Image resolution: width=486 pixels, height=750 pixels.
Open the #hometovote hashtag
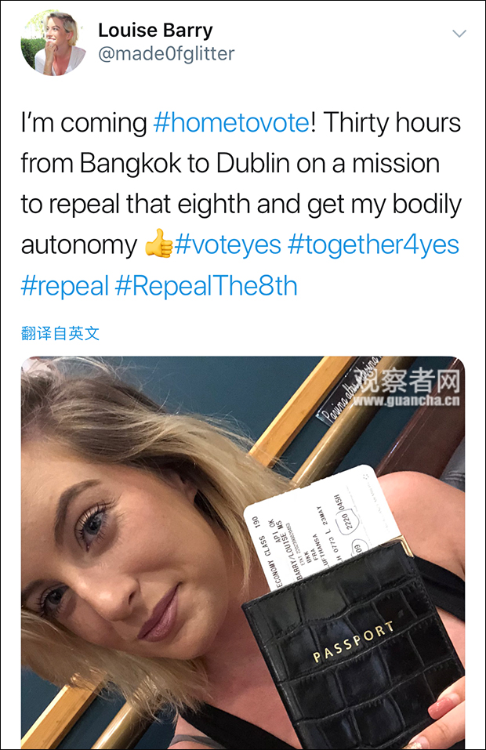point(231,122)
